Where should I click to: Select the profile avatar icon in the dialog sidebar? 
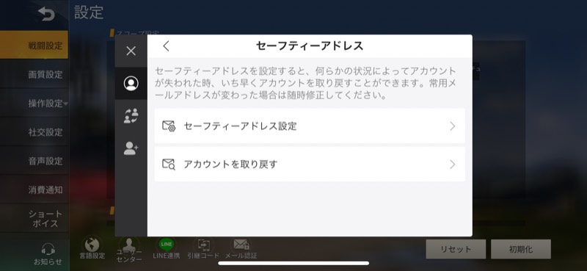point(131,83)
